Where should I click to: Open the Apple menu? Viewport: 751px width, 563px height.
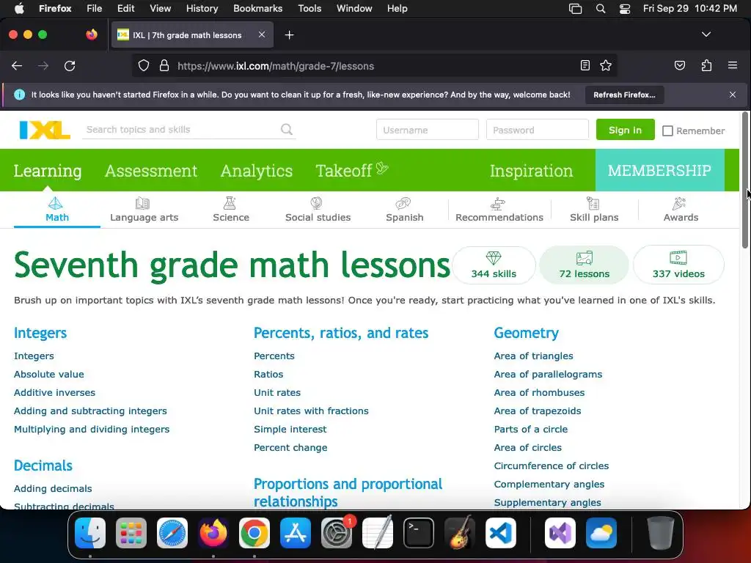(x=19, y=8)
